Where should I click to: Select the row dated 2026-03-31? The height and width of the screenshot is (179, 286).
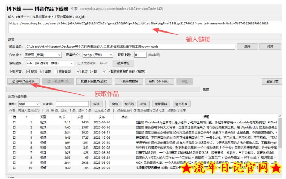(x=143, y=132)
